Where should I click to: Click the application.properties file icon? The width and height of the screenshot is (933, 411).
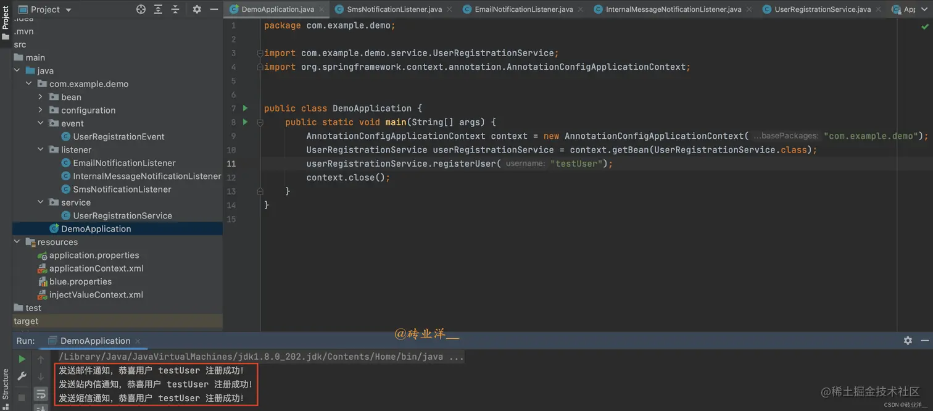[x=42, y=255]
